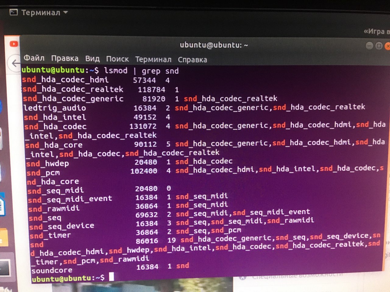This screenshot has height=292, width=390.
Task: Click the command text lsmod | grep snd
Action: click(141, 71)
